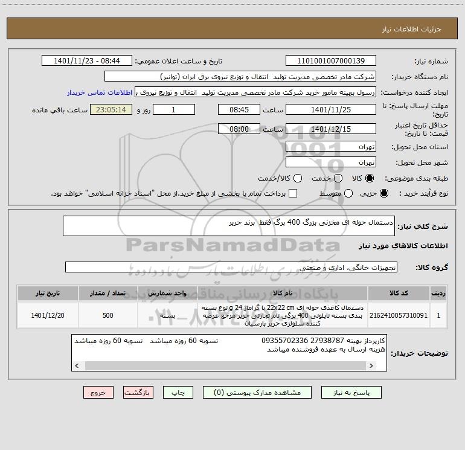Click the نام دستگاه خریدار field
465x450 pixels.
tap(240, 77)
